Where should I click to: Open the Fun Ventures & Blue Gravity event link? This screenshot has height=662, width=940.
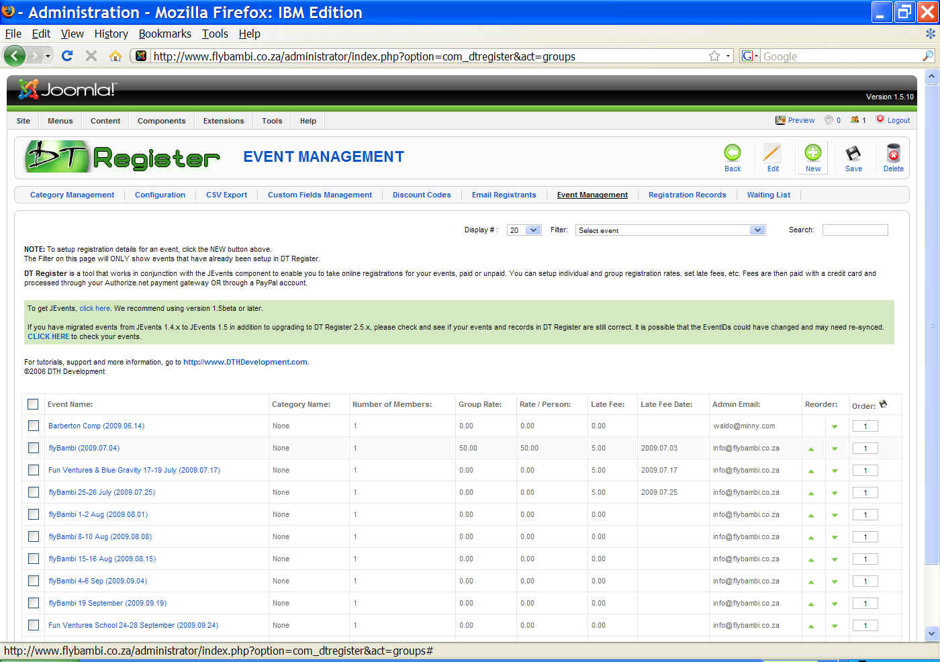click(x=134, y=470)
